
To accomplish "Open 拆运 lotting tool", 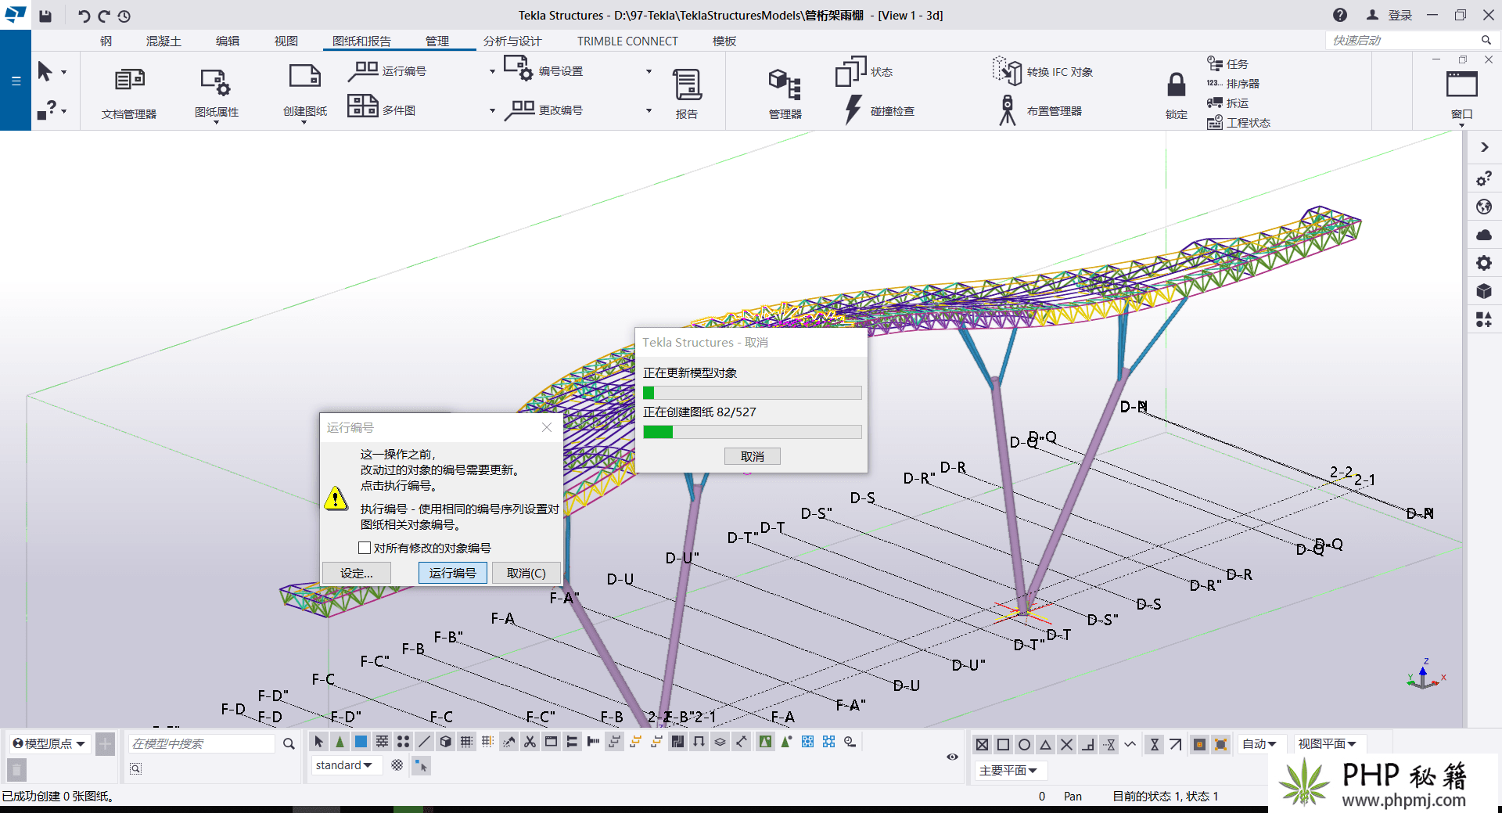I will 1227,103.
